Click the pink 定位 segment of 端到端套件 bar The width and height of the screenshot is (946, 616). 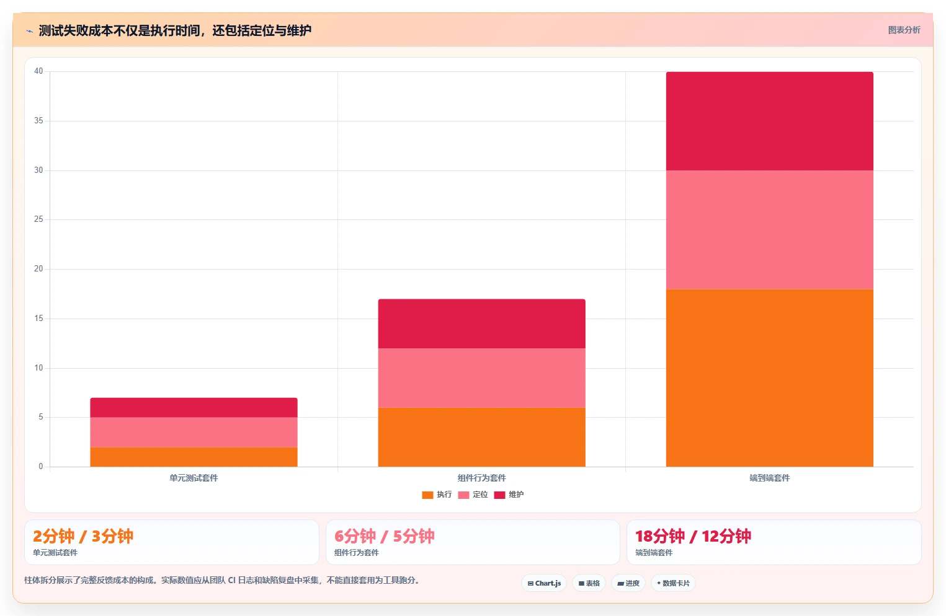(x=769, y=230)
